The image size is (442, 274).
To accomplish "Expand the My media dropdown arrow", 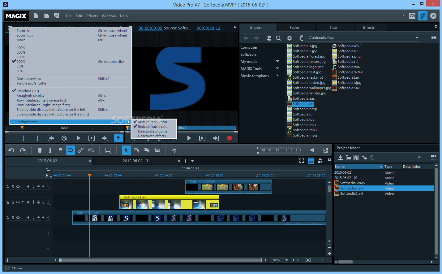I will [277, 61].
